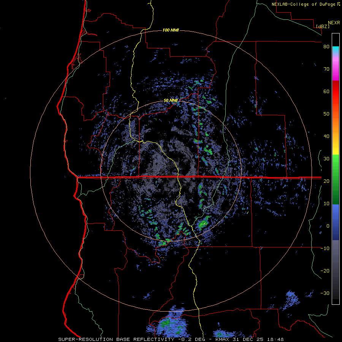Click the 100 NMI range ring label
The image size is (342, 342).
(x=171, y=30)
